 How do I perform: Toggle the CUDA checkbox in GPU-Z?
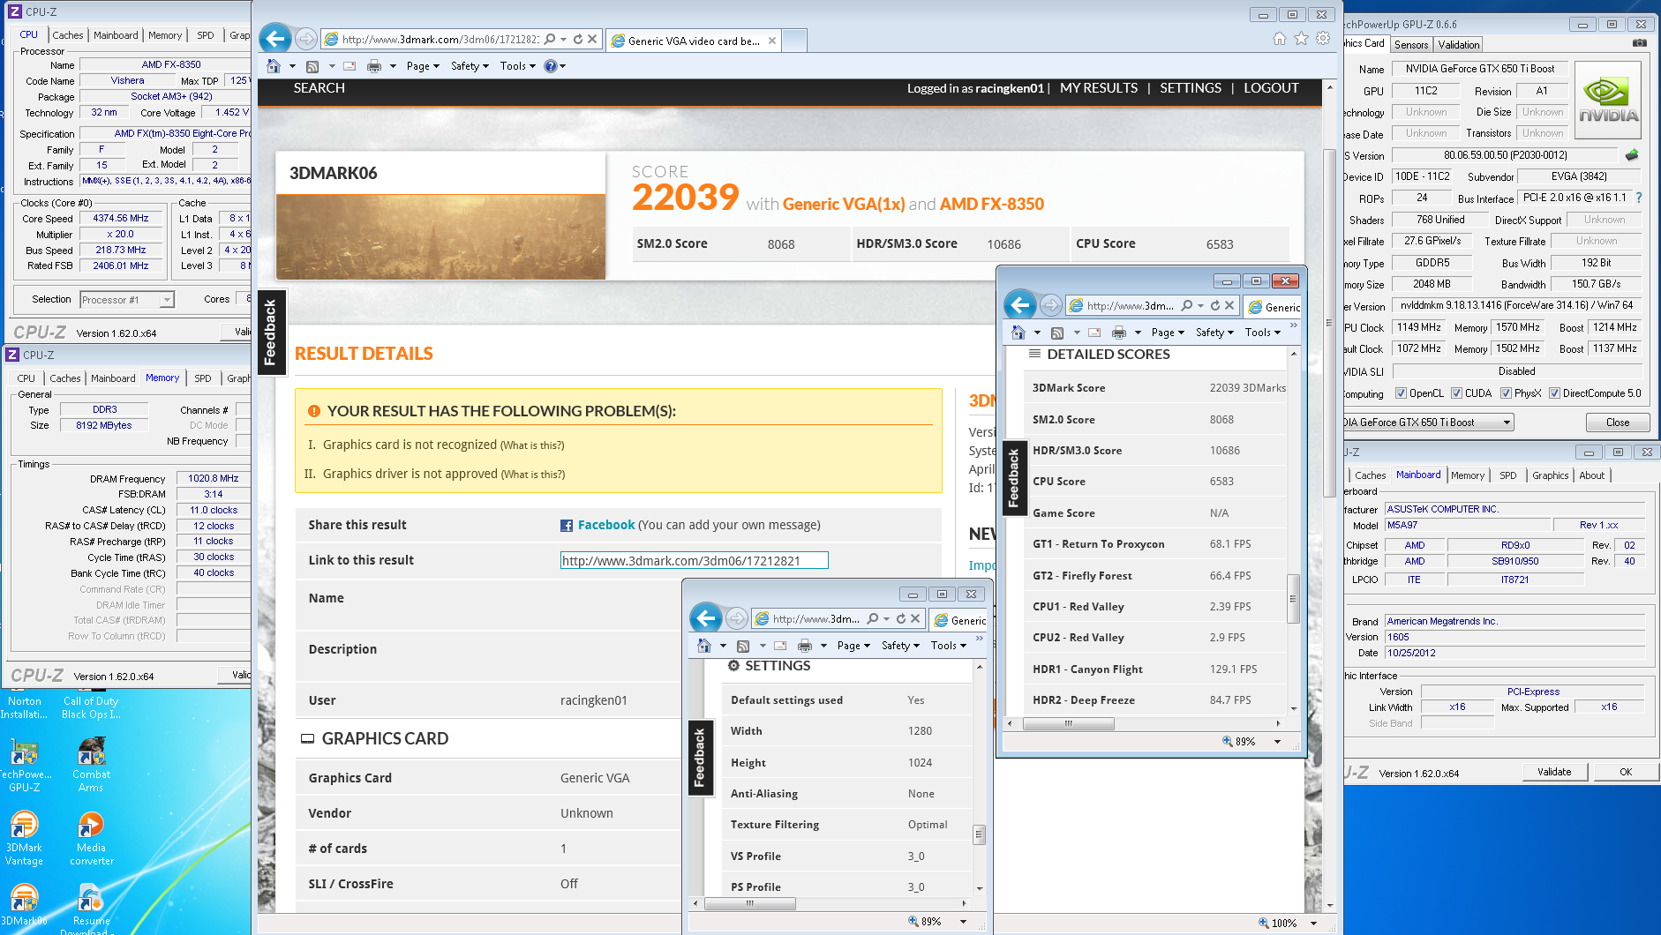(1457, 393)
